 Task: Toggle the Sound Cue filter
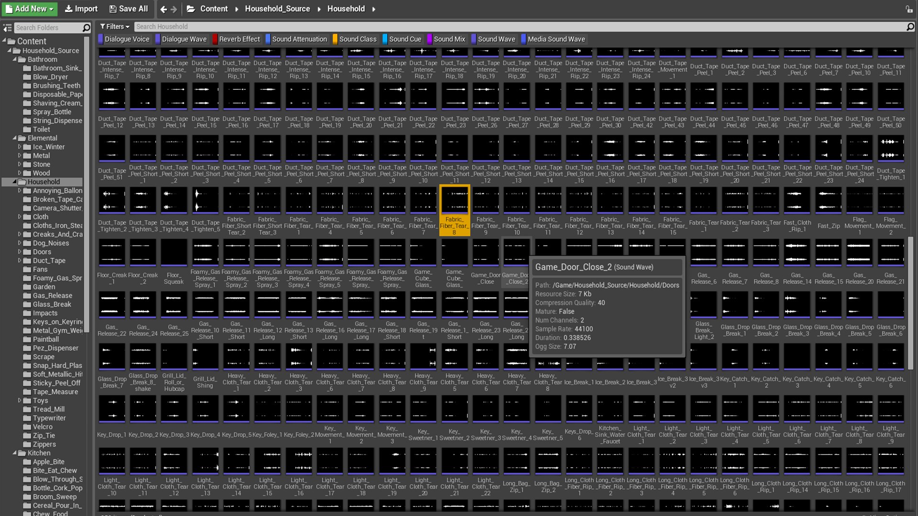pyautogui.click(x=404, y=39)
